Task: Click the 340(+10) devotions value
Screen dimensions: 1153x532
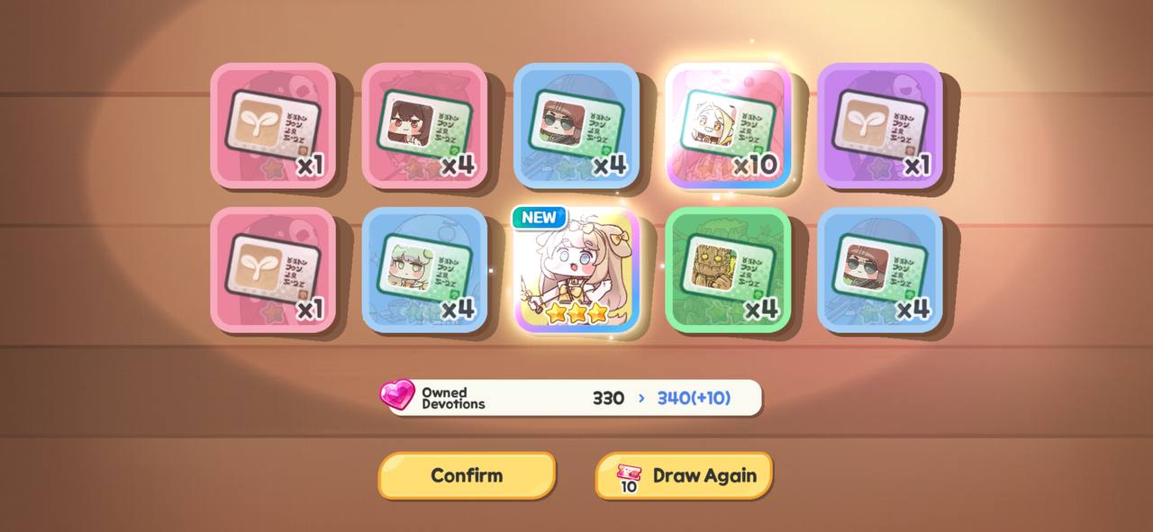Action: click(x=694, y=398)
